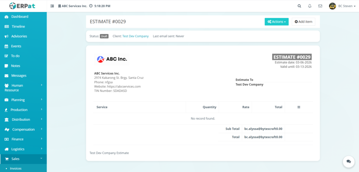The image size is (359, 172).
Task: Expand Production submenu chevron
Action: click(42, 110)
